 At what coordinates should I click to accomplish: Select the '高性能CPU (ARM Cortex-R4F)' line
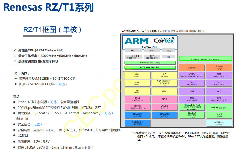click(x=41, y=50)
